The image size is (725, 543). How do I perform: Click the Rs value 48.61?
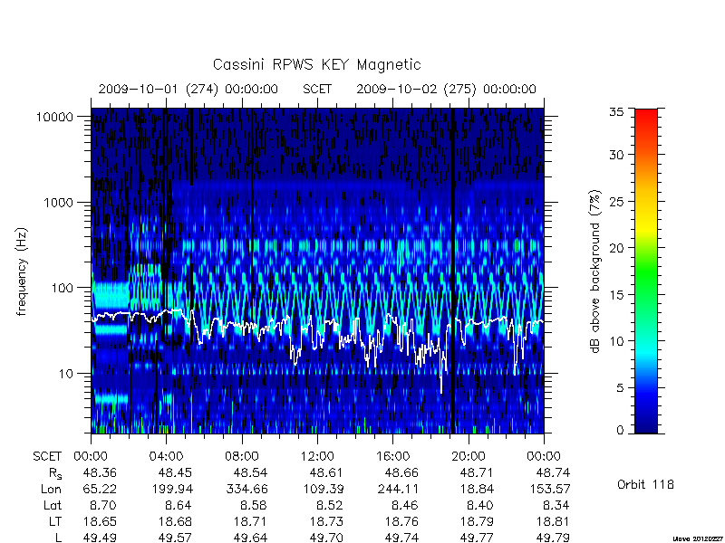[x=326, y=472]
